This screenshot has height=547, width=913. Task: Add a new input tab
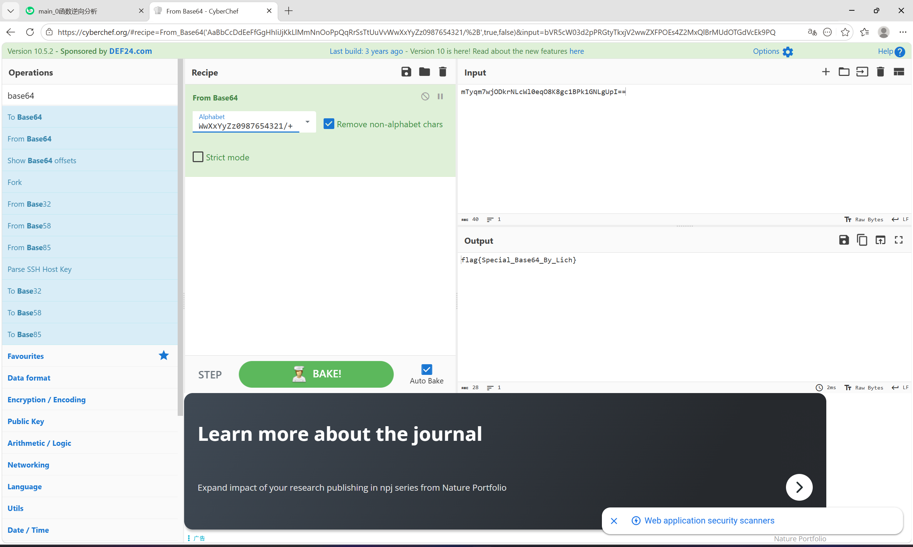tap(826, 72)
